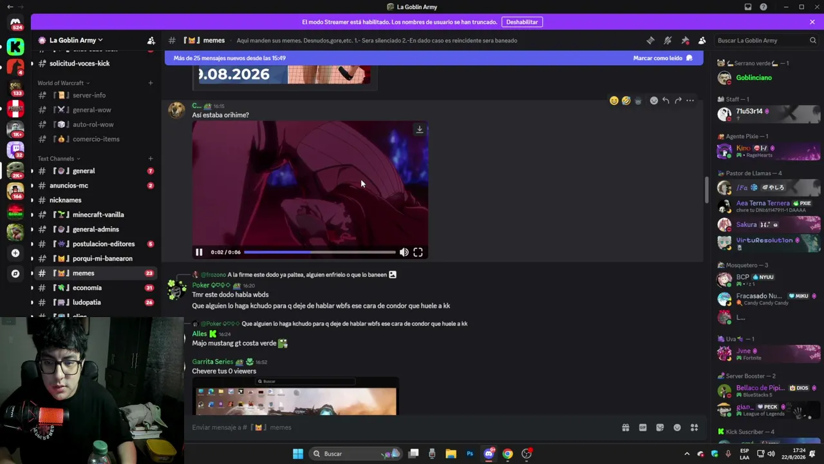
Task: Add a new server with plus icon
Action: (15, 253)
